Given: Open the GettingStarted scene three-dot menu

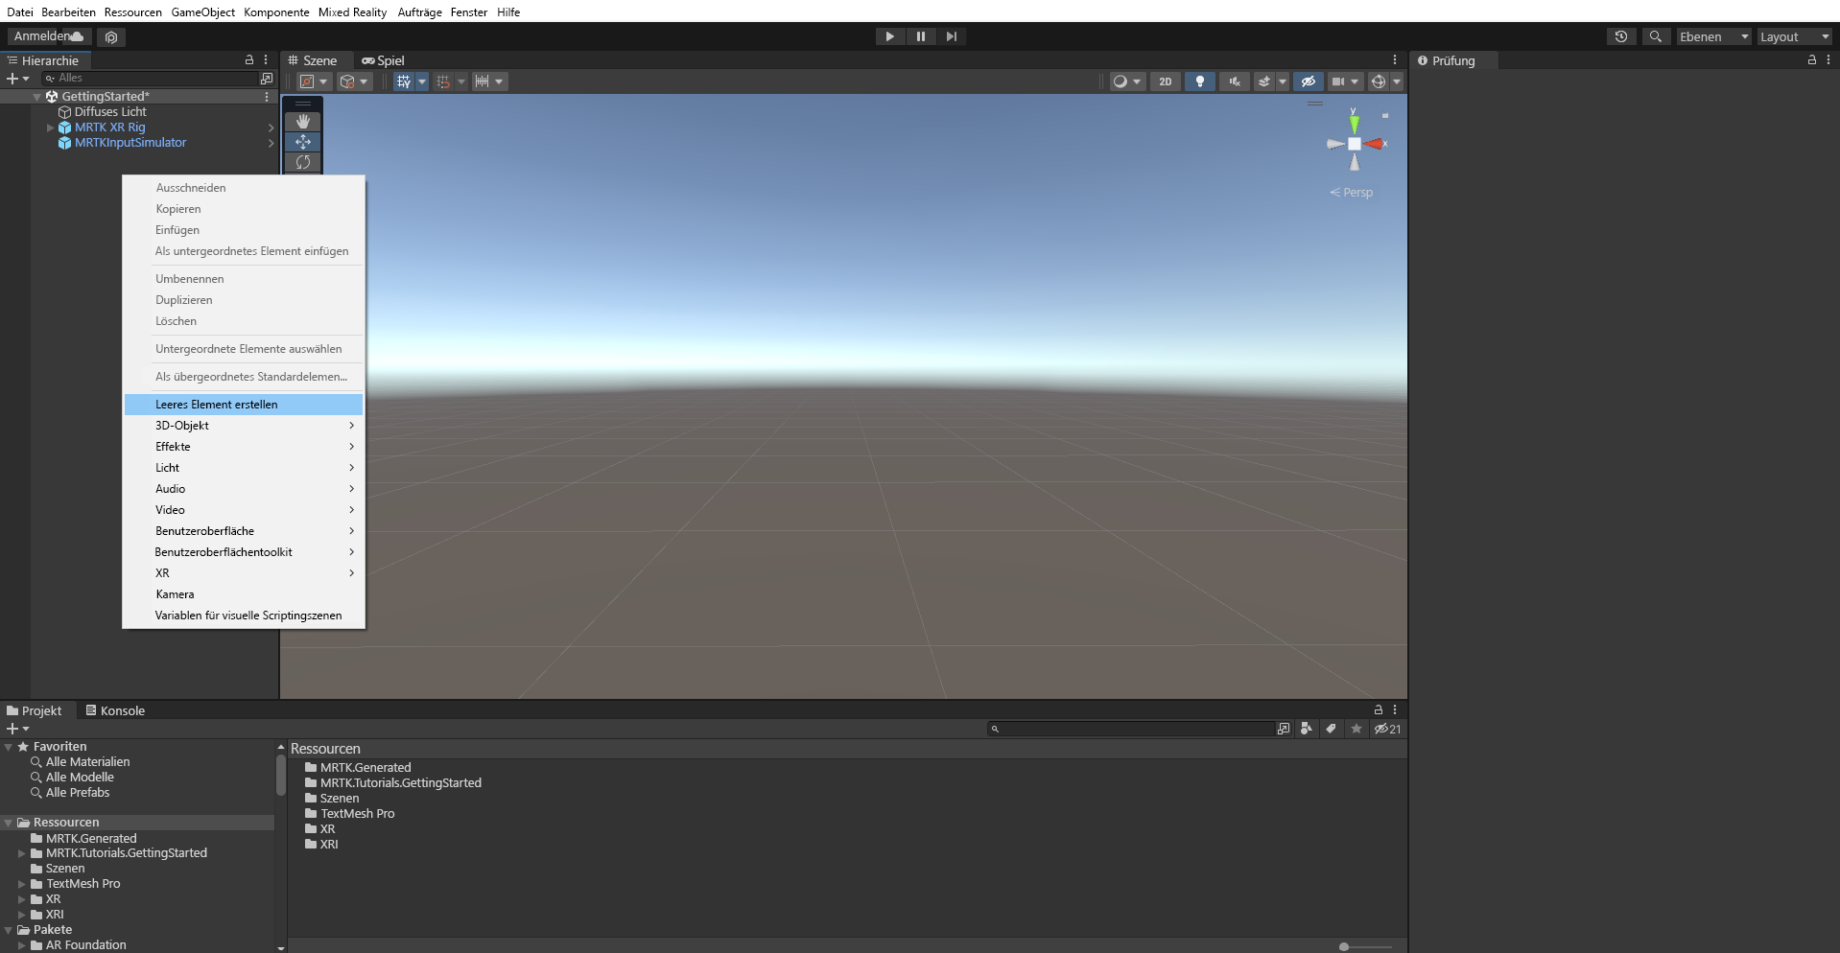Looking at the screenshot, I should pyautogui.click(x=267, y=97).
